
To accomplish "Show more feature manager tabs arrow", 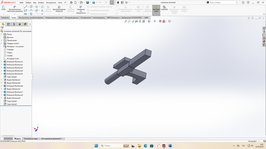I will (x=30, y=24).
